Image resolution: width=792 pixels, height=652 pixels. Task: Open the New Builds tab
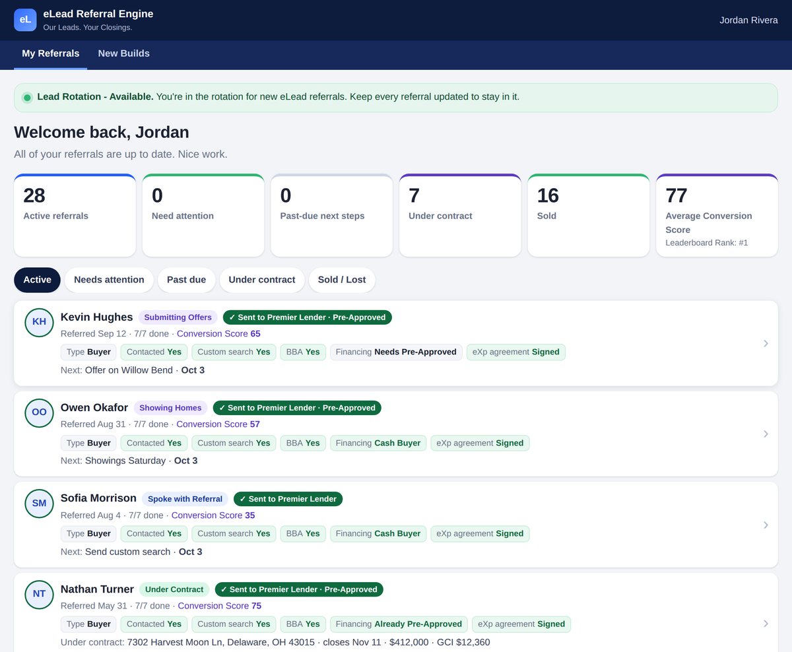tap(124, 54)
